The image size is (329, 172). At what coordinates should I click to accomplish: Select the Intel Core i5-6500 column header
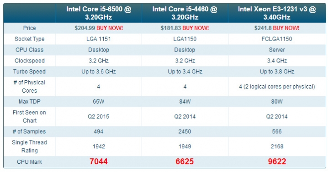tap(99, 13)
